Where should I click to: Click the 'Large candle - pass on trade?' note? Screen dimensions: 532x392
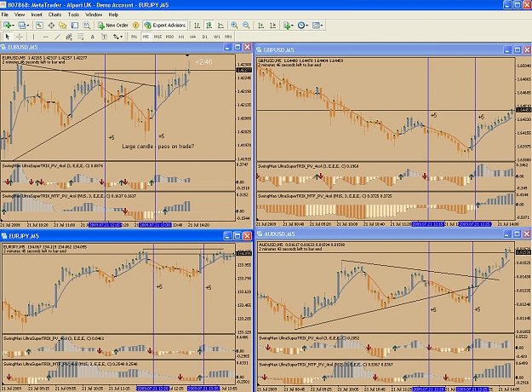click(x=157, y=146)
